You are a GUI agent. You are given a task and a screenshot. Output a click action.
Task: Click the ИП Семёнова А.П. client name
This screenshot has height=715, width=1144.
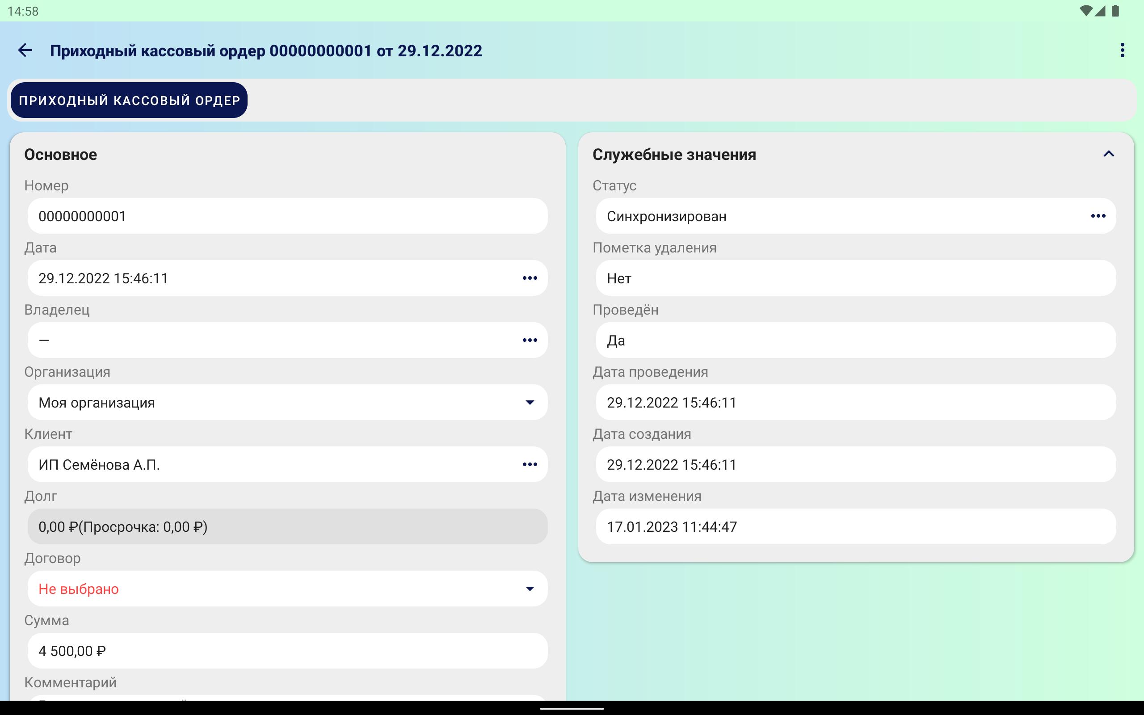pyautogui.click(x=99, y=464)
